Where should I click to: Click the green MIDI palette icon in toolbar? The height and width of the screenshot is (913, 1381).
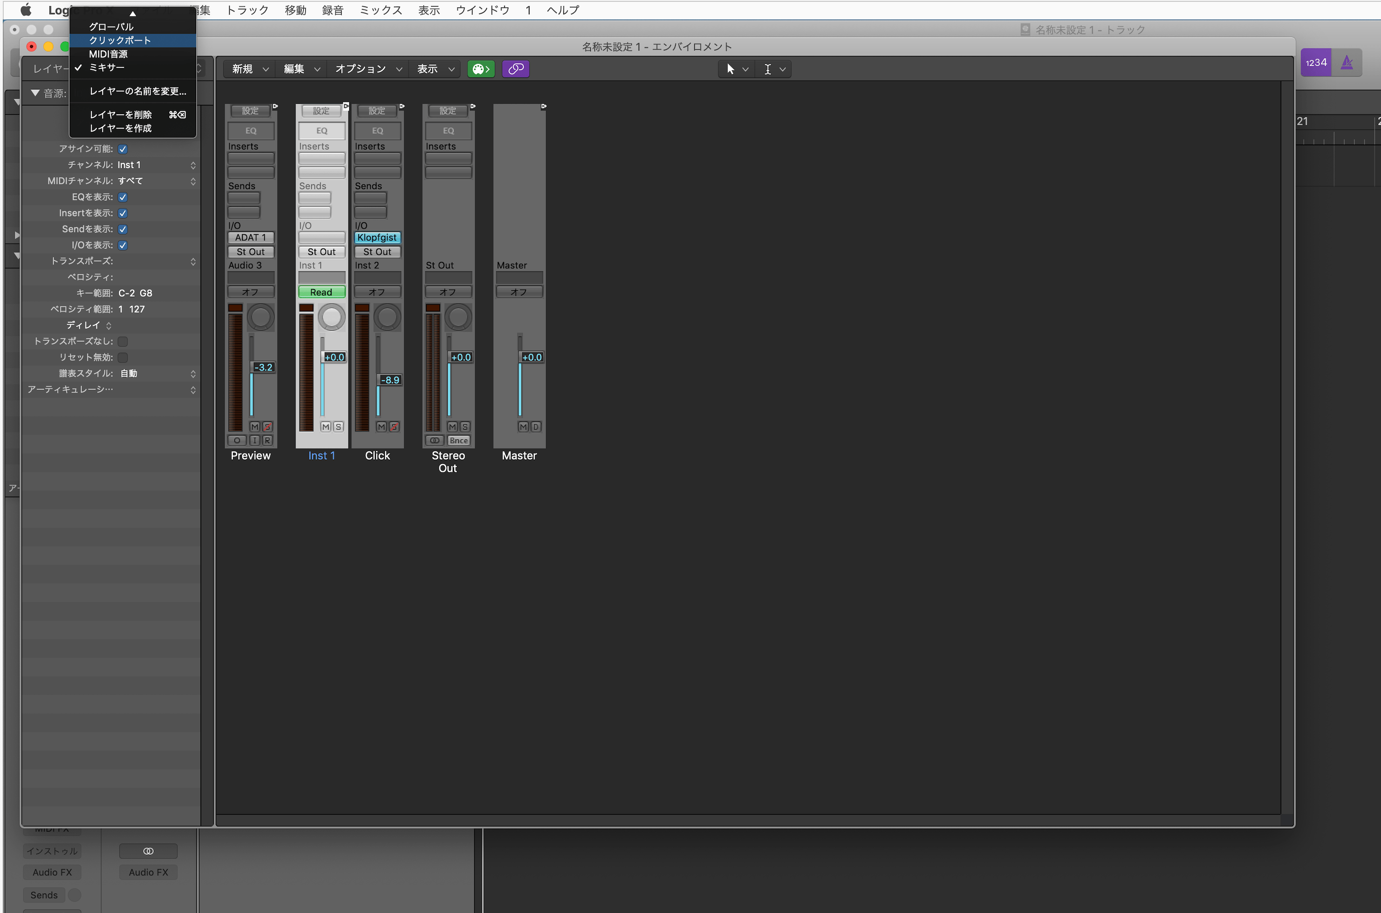480,69
